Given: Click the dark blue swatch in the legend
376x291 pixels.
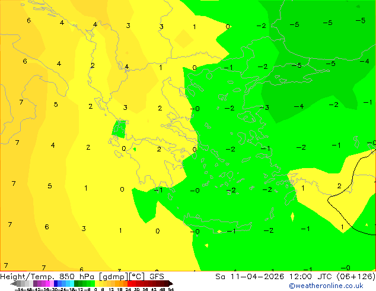Looking at the screenshot, I should point(56,283).
